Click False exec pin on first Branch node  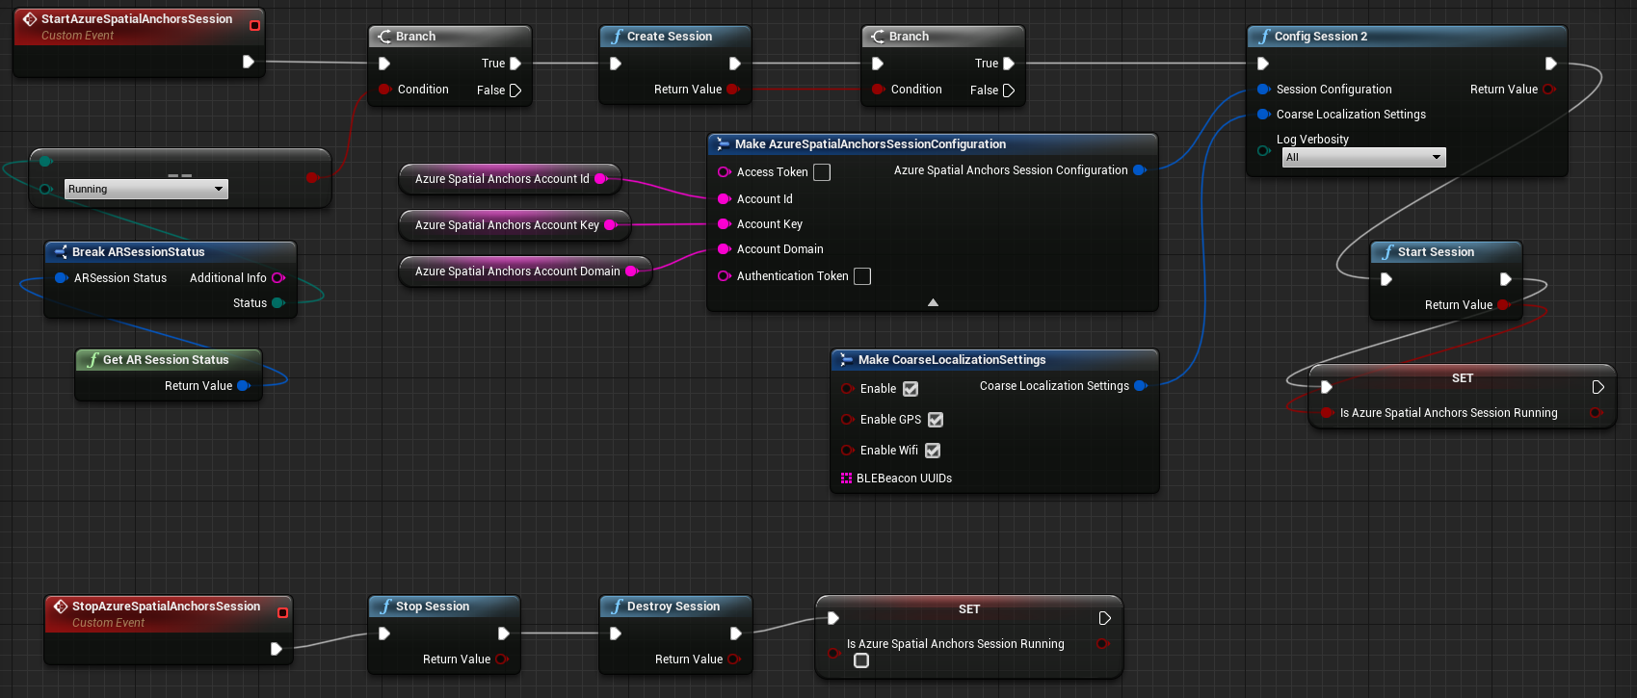(515, 90)
